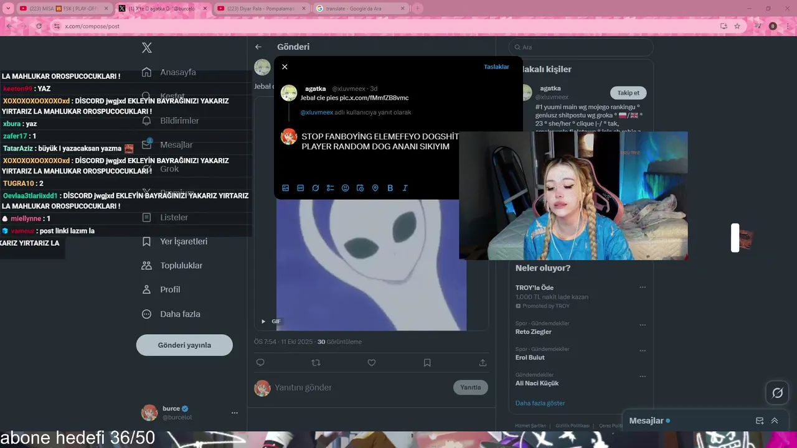This screenshot has height=448, width=797.
Task: Switch to Diyar Pala YouTube tab
Action: click(262, 9)
